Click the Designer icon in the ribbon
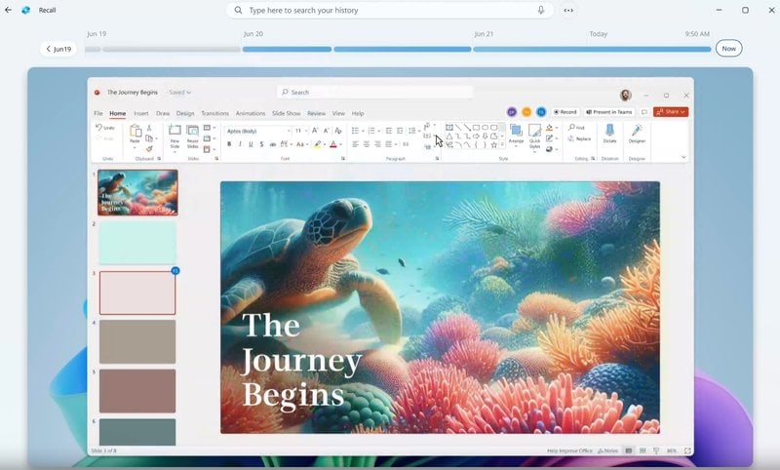This screenshot has width=780, height=470. [637, 131]
